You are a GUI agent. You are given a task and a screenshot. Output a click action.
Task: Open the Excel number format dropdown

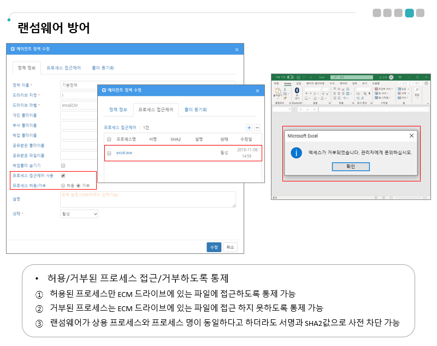pyautogui.click(x=369, y=88)
